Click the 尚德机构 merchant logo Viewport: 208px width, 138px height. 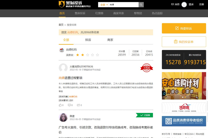coord(62,51)
